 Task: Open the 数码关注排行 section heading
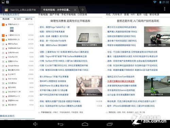(x=7, y=116)
